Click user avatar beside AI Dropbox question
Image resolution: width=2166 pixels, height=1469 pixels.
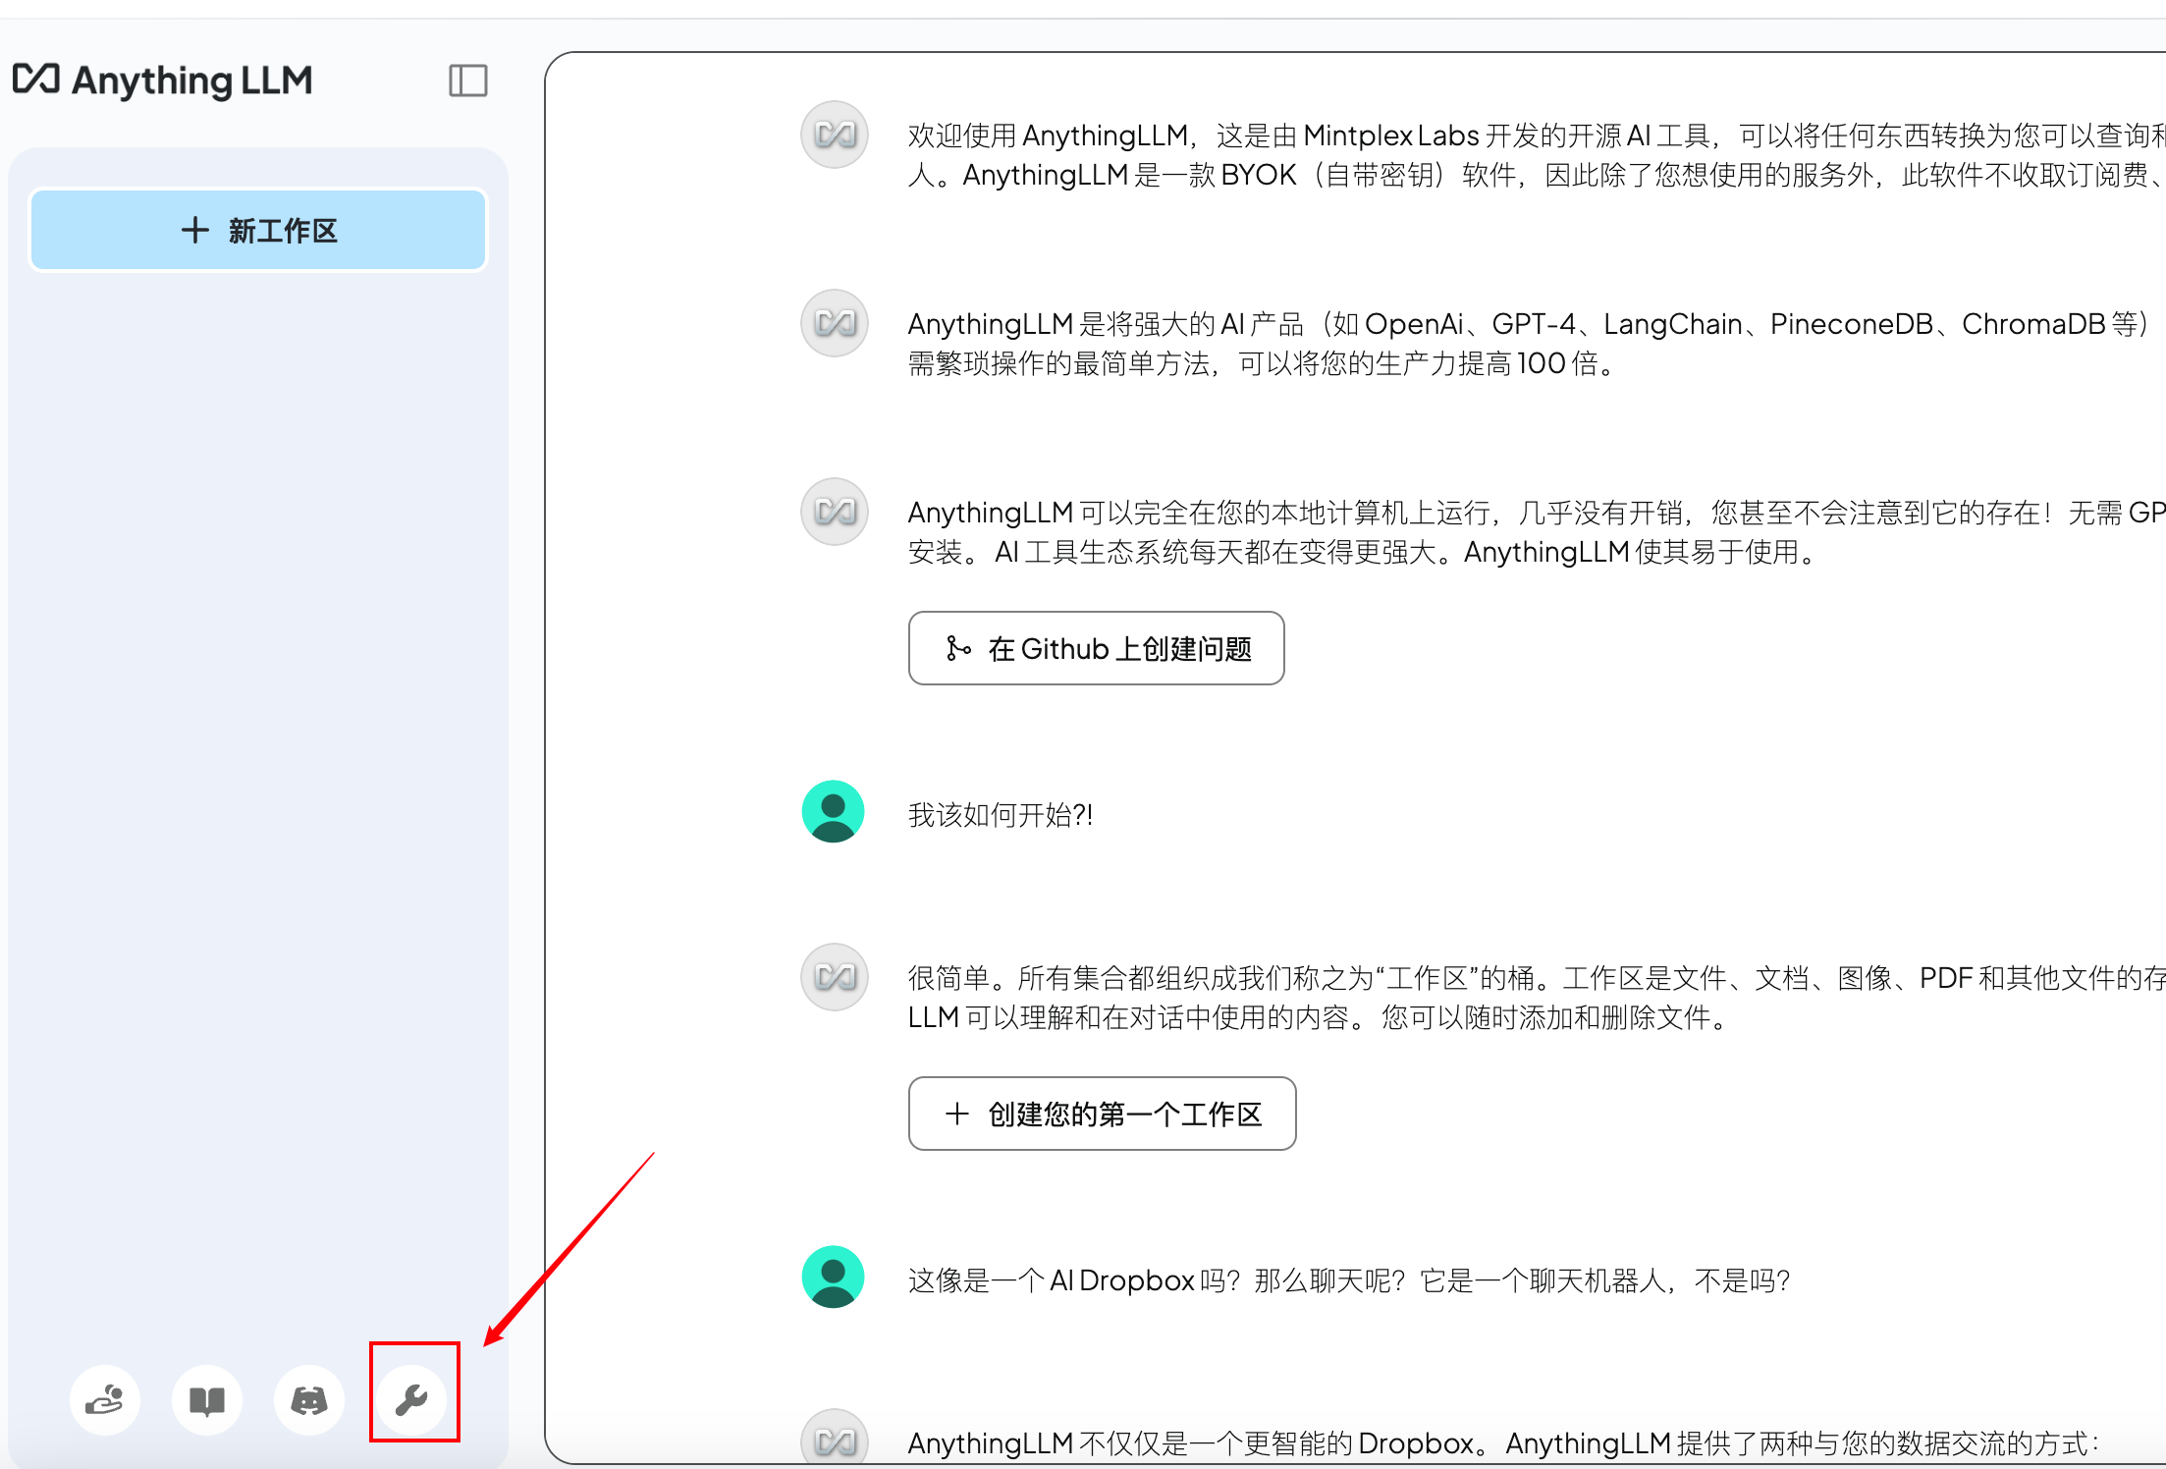tap(834, 1278)
